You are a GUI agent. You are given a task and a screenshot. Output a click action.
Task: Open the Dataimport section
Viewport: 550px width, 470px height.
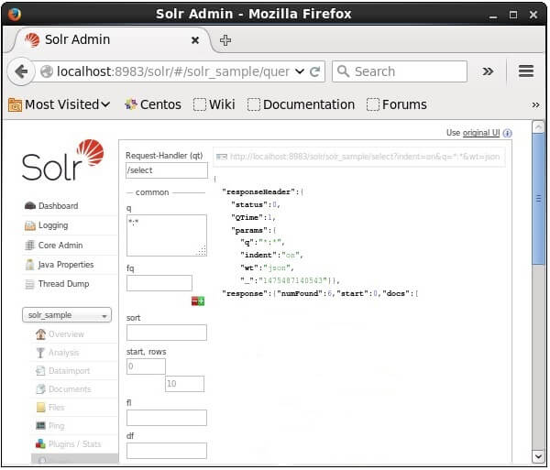pyautogui.click(x=69, y=371)
